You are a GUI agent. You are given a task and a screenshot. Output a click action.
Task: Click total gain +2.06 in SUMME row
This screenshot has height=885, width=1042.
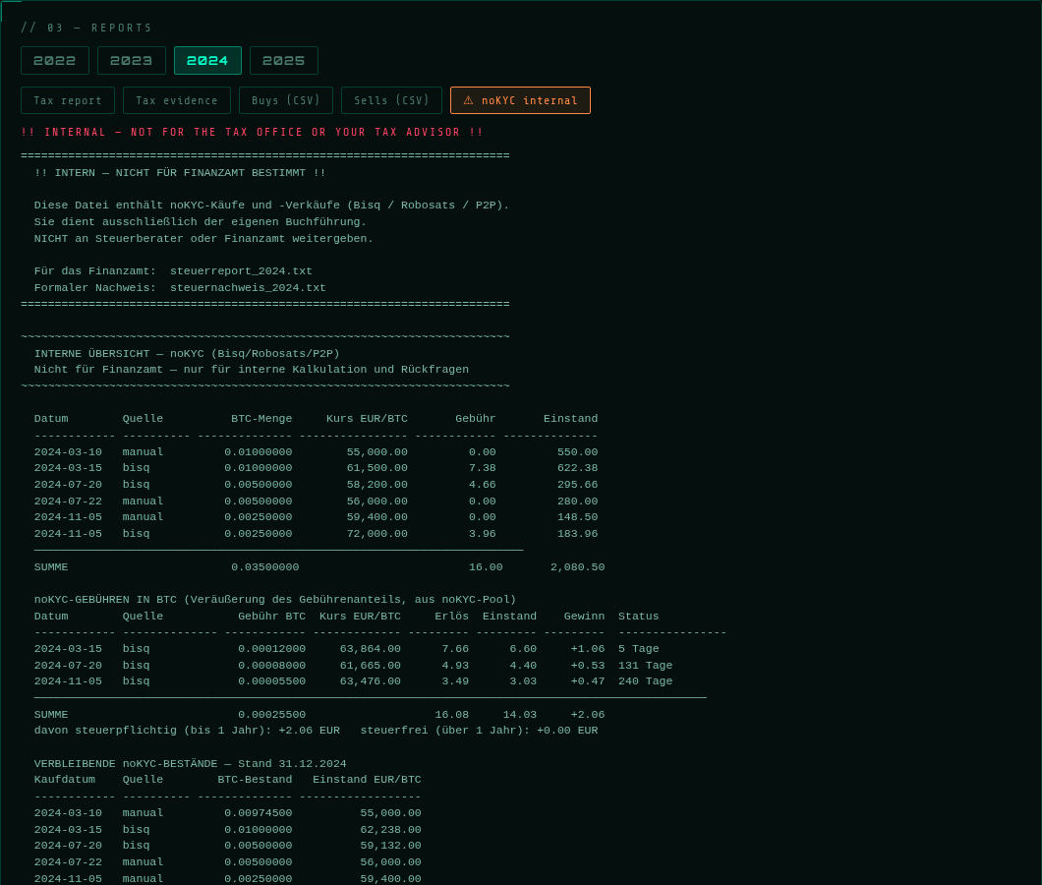pyautogui.click(x=588, y=715)
